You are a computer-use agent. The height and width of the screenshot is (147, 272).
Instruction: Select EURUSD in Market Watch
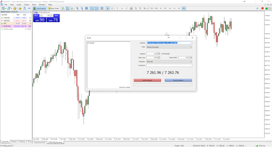[16, 18]
